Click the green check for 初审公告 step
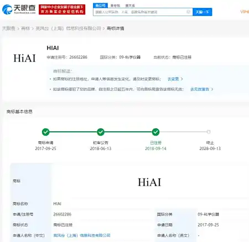249x242 pixels. click(x=101, y=132)
